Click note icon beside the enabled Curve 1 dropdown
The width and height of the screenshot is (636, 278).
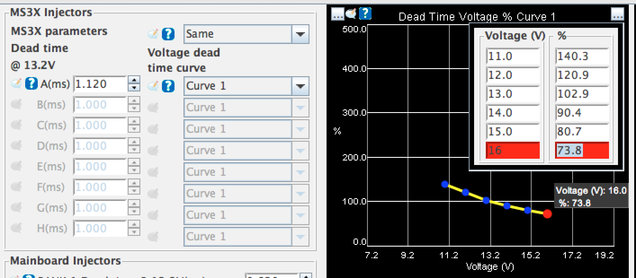click(x=153, y=86)
